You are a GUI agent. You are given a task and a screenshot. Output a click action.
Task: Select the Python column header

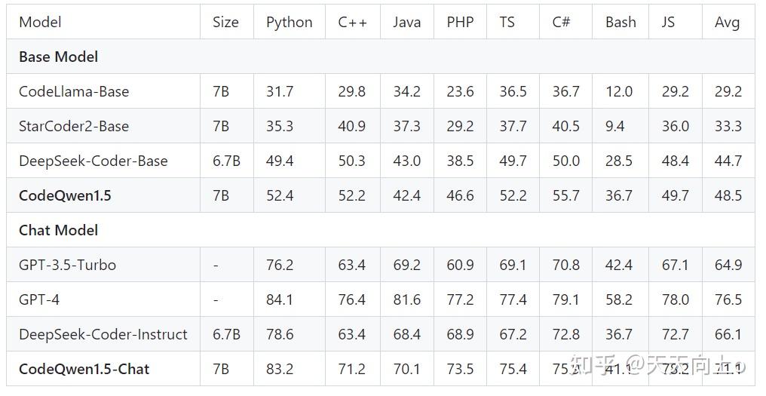click(x=289, y=22)
